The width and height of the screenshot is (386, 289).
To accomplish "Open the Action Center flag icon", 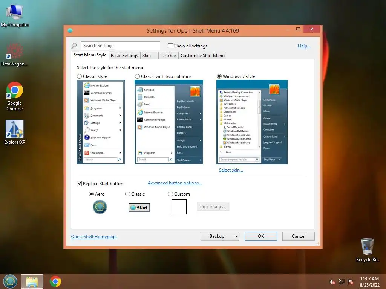I will coord(351,282).
